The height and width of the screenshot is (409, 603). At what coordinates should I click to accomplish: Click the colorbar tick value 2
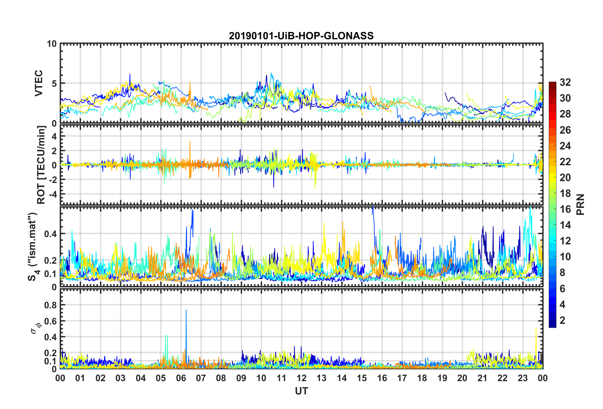pos(562,320)
